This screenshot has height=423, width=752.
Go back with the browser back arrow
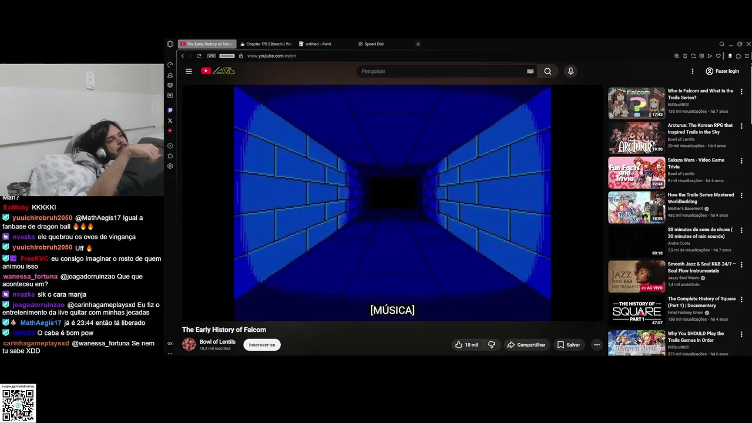click(x=183, y=56)
